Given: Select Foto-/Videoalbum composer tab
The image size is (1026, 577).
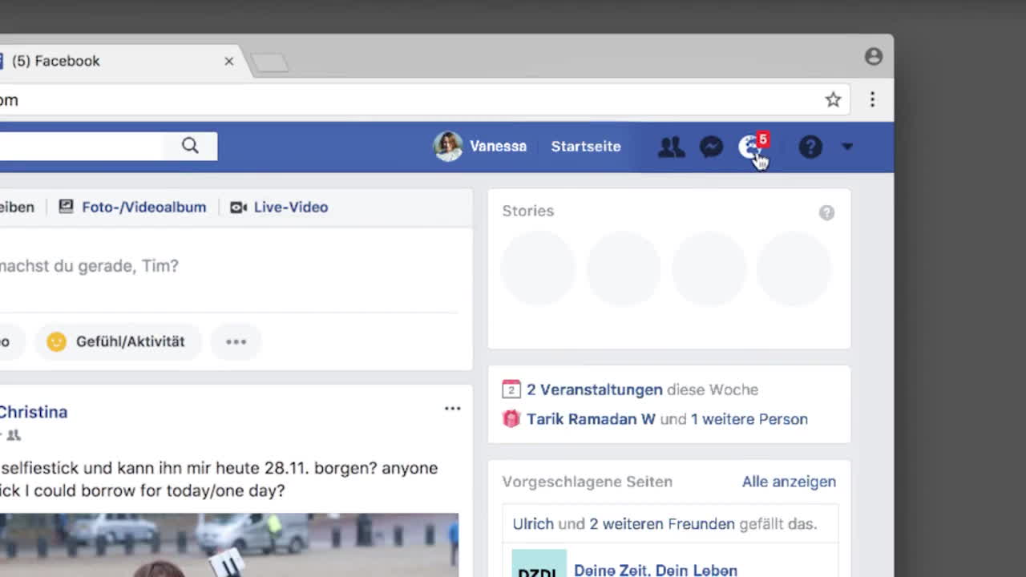Looking at the screenshot, I should (133, 207).
